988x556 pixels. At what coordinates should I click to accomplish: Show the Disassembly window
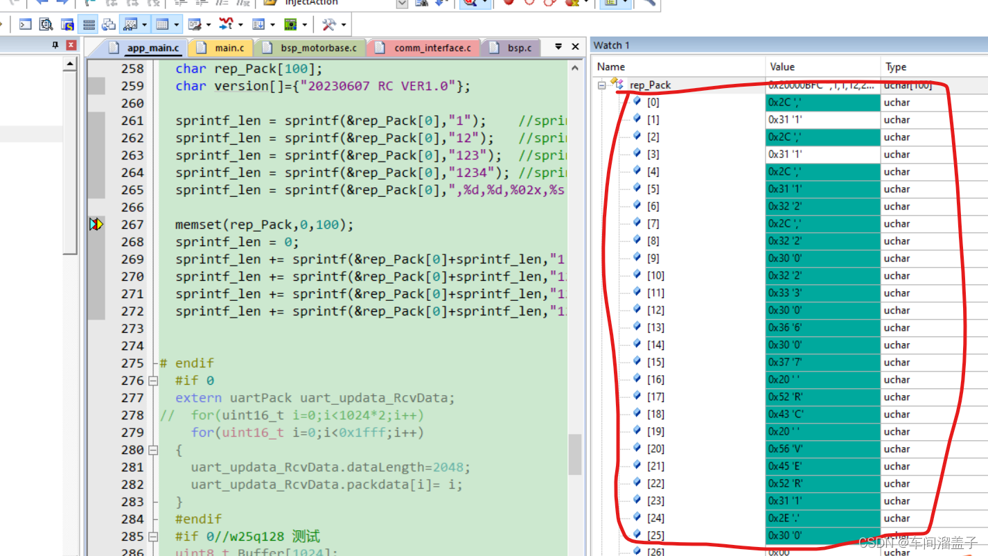point(46,24)
